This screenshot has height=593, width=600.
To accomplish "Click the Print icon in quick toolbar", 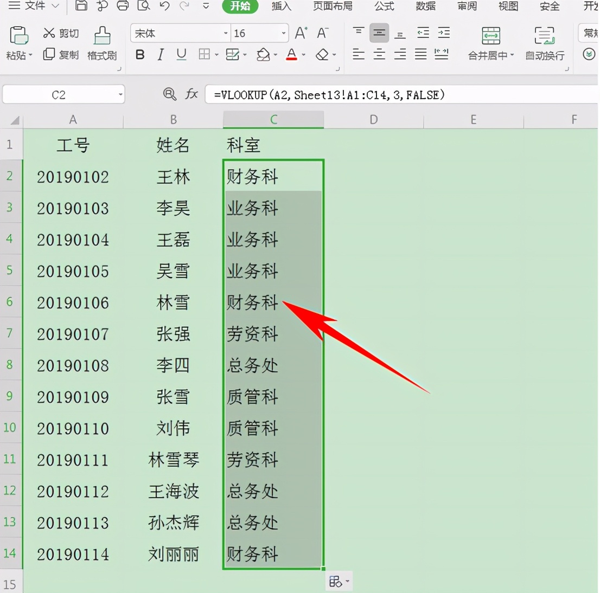I will click(123, 5).
